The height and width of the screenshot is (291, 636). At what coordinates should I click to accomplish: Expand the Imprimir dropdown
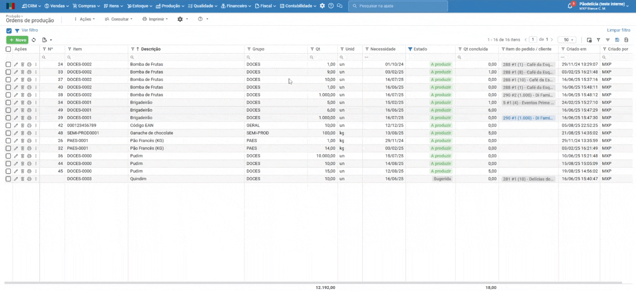click(x=155, y=19)
